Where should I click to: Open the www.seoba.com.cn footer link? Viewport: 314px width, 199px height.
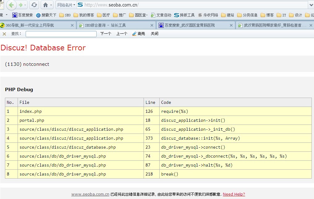(x=90, y=194)
